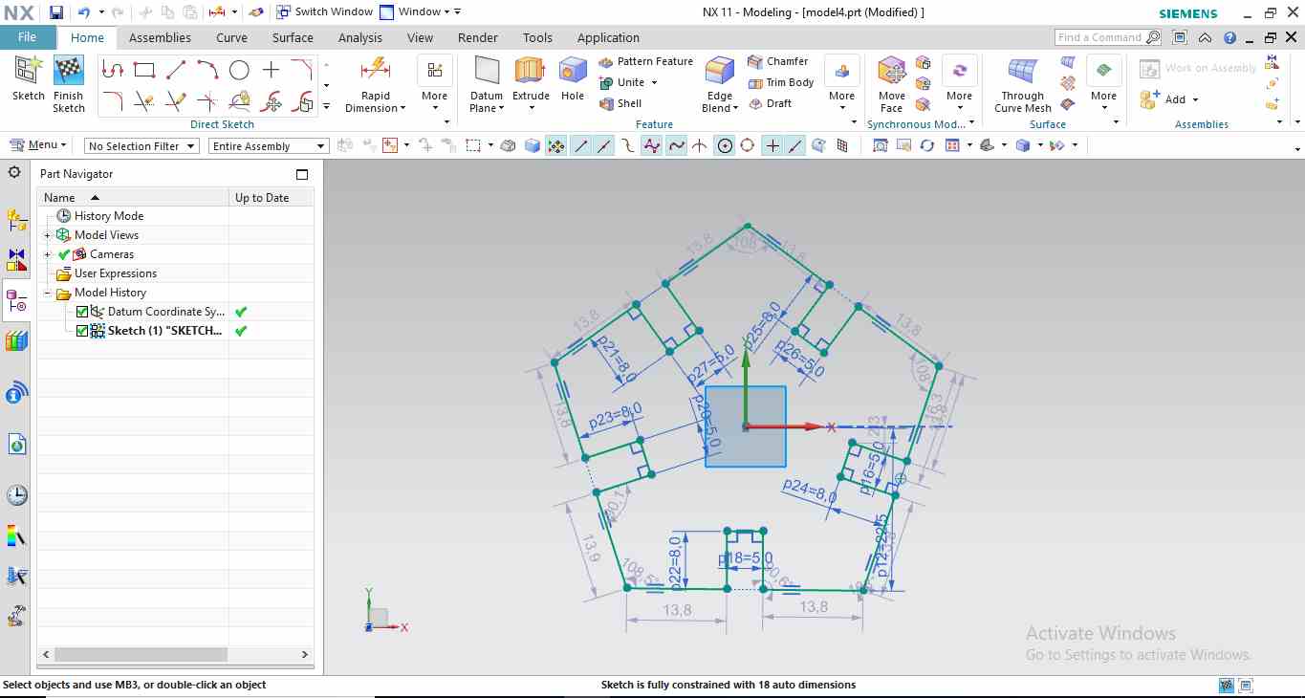Screen dimensions: 1305x698
Task: Click Finish Sketch flag icon
Action: tap(69, 70)
